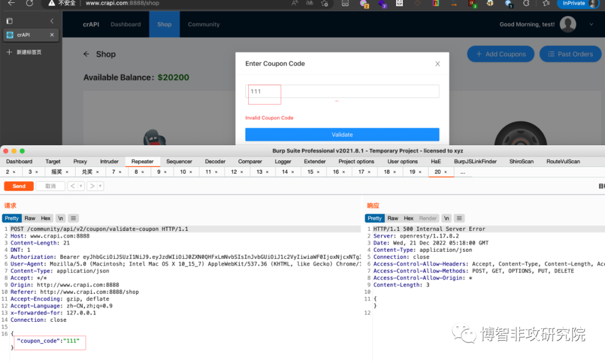This screenshot has width=605, height=361.
Task: Close Repeater tab 20
Action: click(446, 172)
